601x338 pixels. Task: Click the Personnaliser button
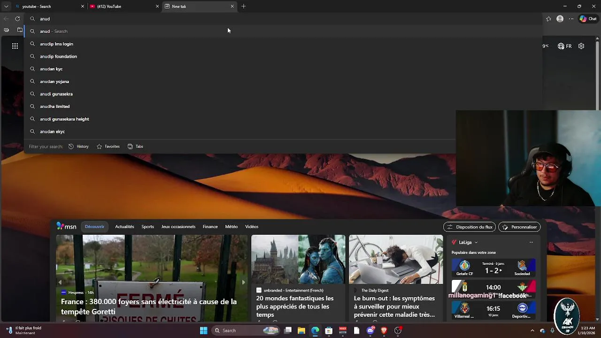(x=519, y=227)
